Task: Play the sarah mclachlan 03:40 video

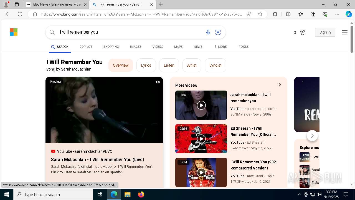Action: click(x=201, y=105)
